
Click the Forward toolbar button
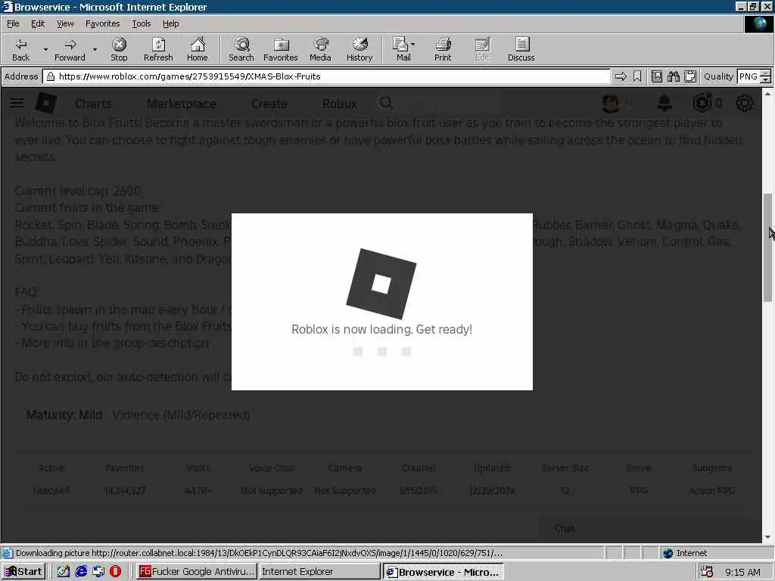70,49
